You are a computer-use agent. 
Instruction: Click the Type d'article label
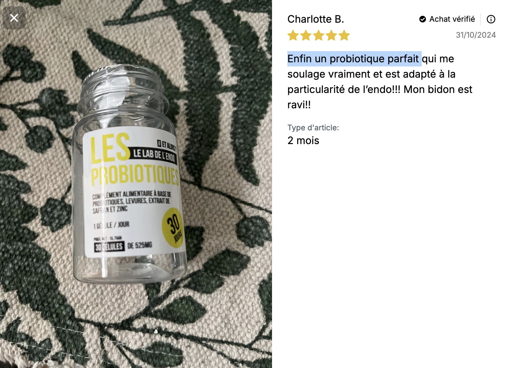tap(313, 128)
